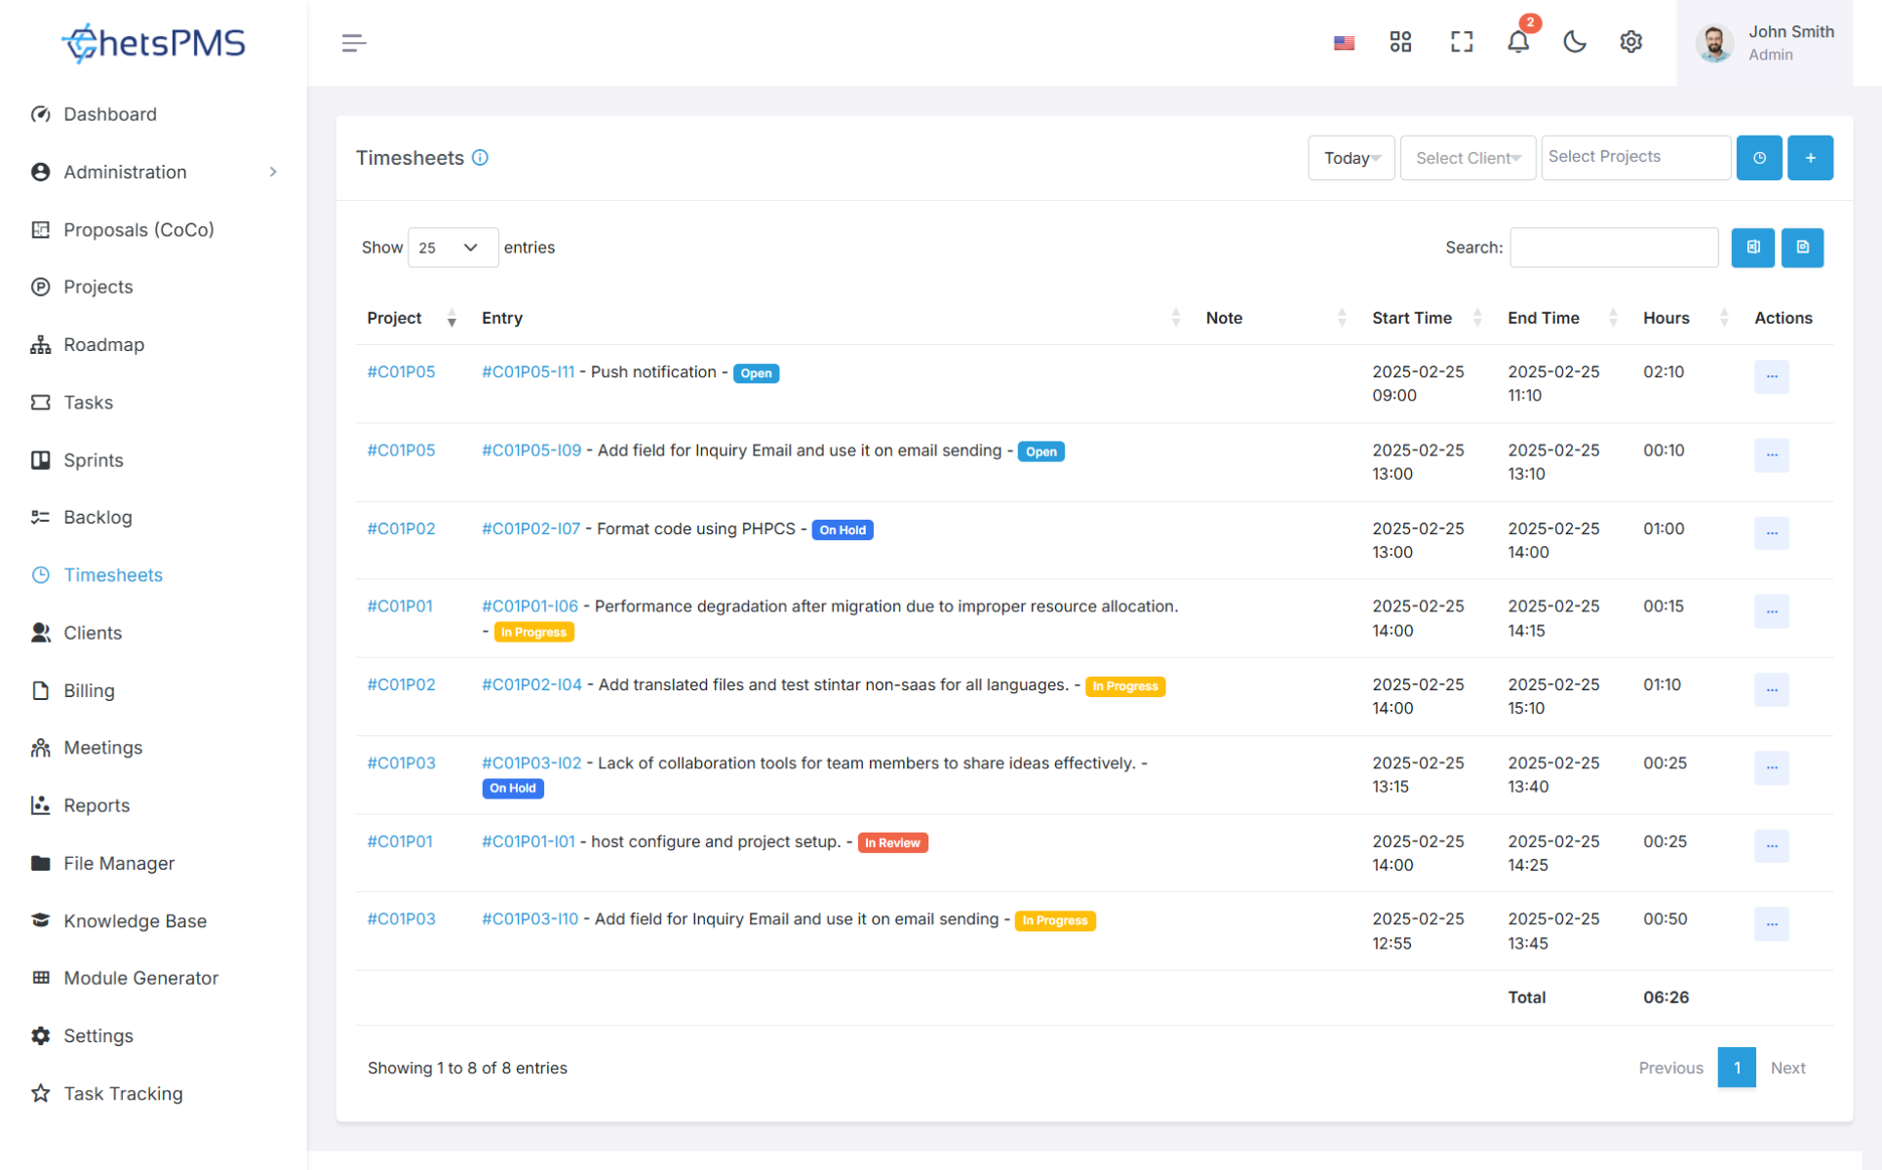
Task: Click the plus icon to add timesheet
Action: 1810,158
